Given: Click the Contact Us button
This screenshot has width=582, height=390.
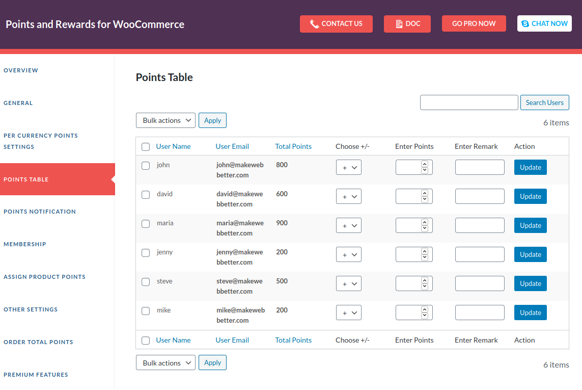Looking at the screenshot, I should [336, 24].
